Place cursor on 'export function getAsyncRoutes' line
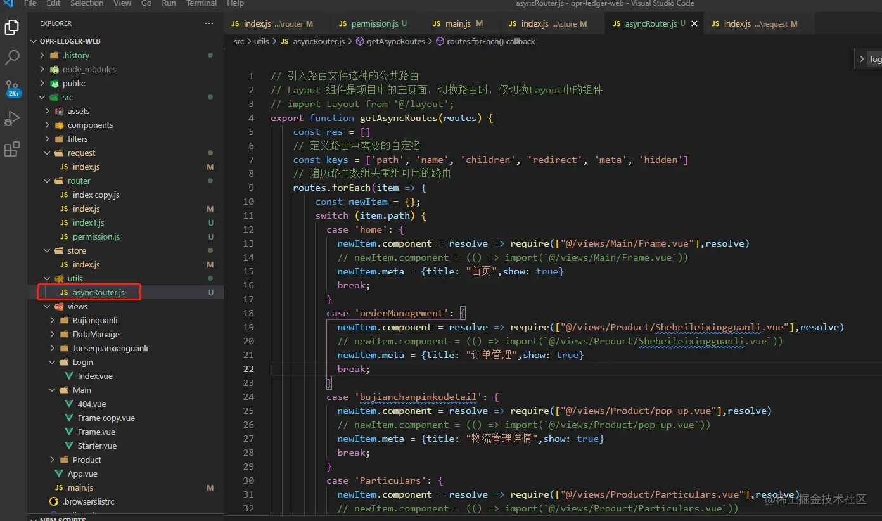This screenshot has height=521, width=882. click(381, 118)
